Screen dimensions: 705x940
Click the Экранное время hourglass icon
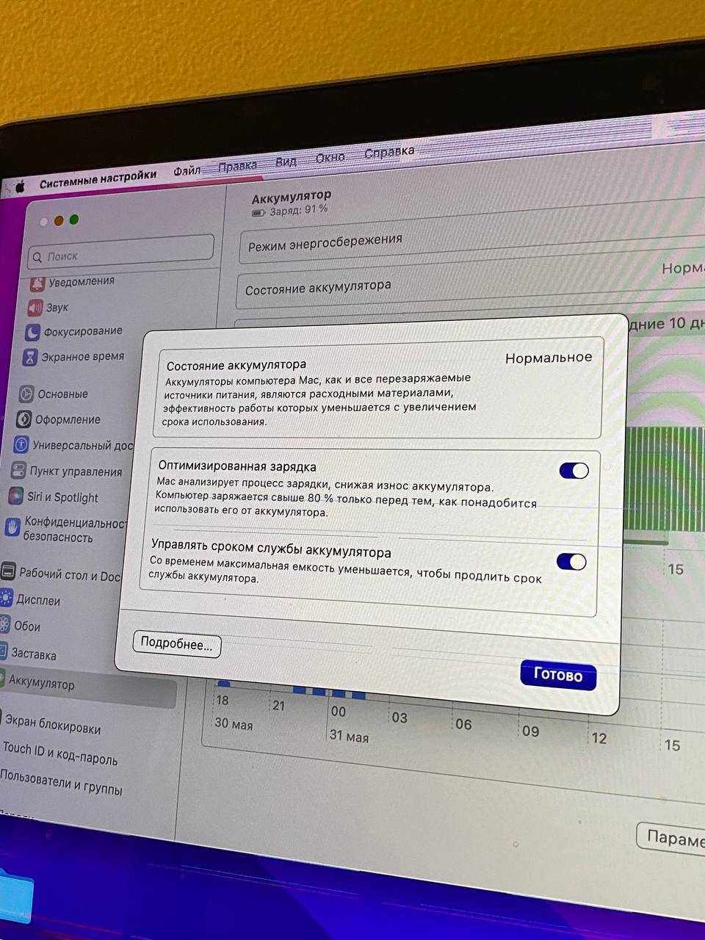30,358
